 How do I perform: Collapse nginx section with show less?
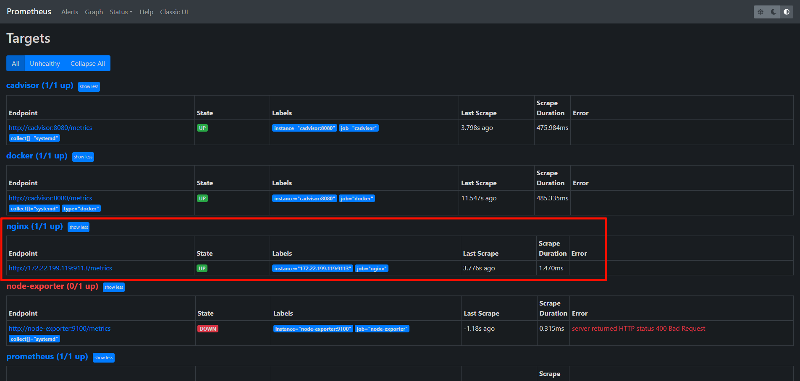[79, 227]
